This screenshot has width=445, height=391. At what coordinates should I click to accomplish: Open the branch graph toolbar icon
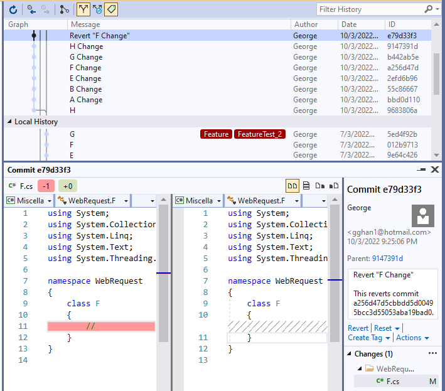pyautogui.click(x=65, y=9)
